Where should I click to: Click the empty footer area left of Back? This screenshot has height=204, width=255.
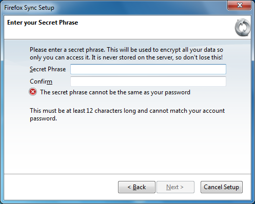61,187
